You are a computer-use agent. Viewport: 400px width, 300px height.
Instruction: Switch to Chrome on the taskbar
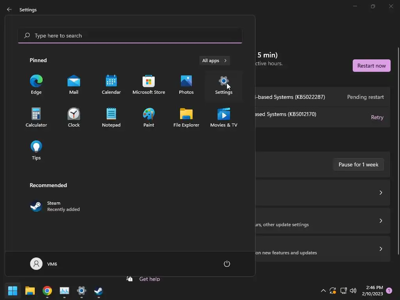pos(47,291)
